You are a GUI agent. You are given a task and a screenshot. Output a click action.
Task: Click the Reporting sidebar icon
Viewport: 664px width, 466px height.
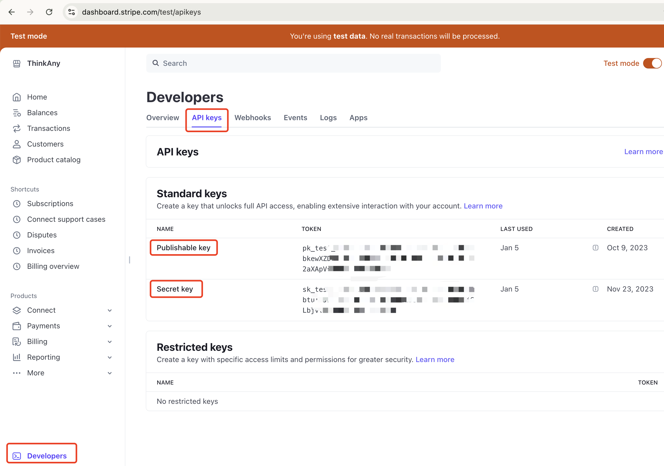pos(17,357)
